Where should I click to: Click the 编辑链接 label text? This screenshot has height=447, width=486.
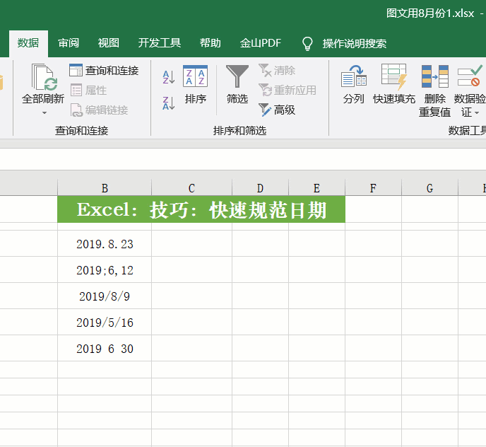point(107,110)
